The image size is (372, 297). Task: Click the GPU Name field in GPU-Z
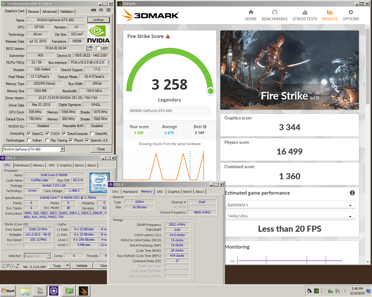56,20
